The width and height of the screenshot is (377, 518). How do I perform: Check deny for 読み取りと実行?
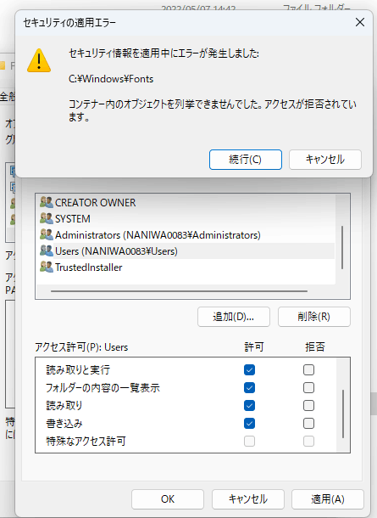308,369
